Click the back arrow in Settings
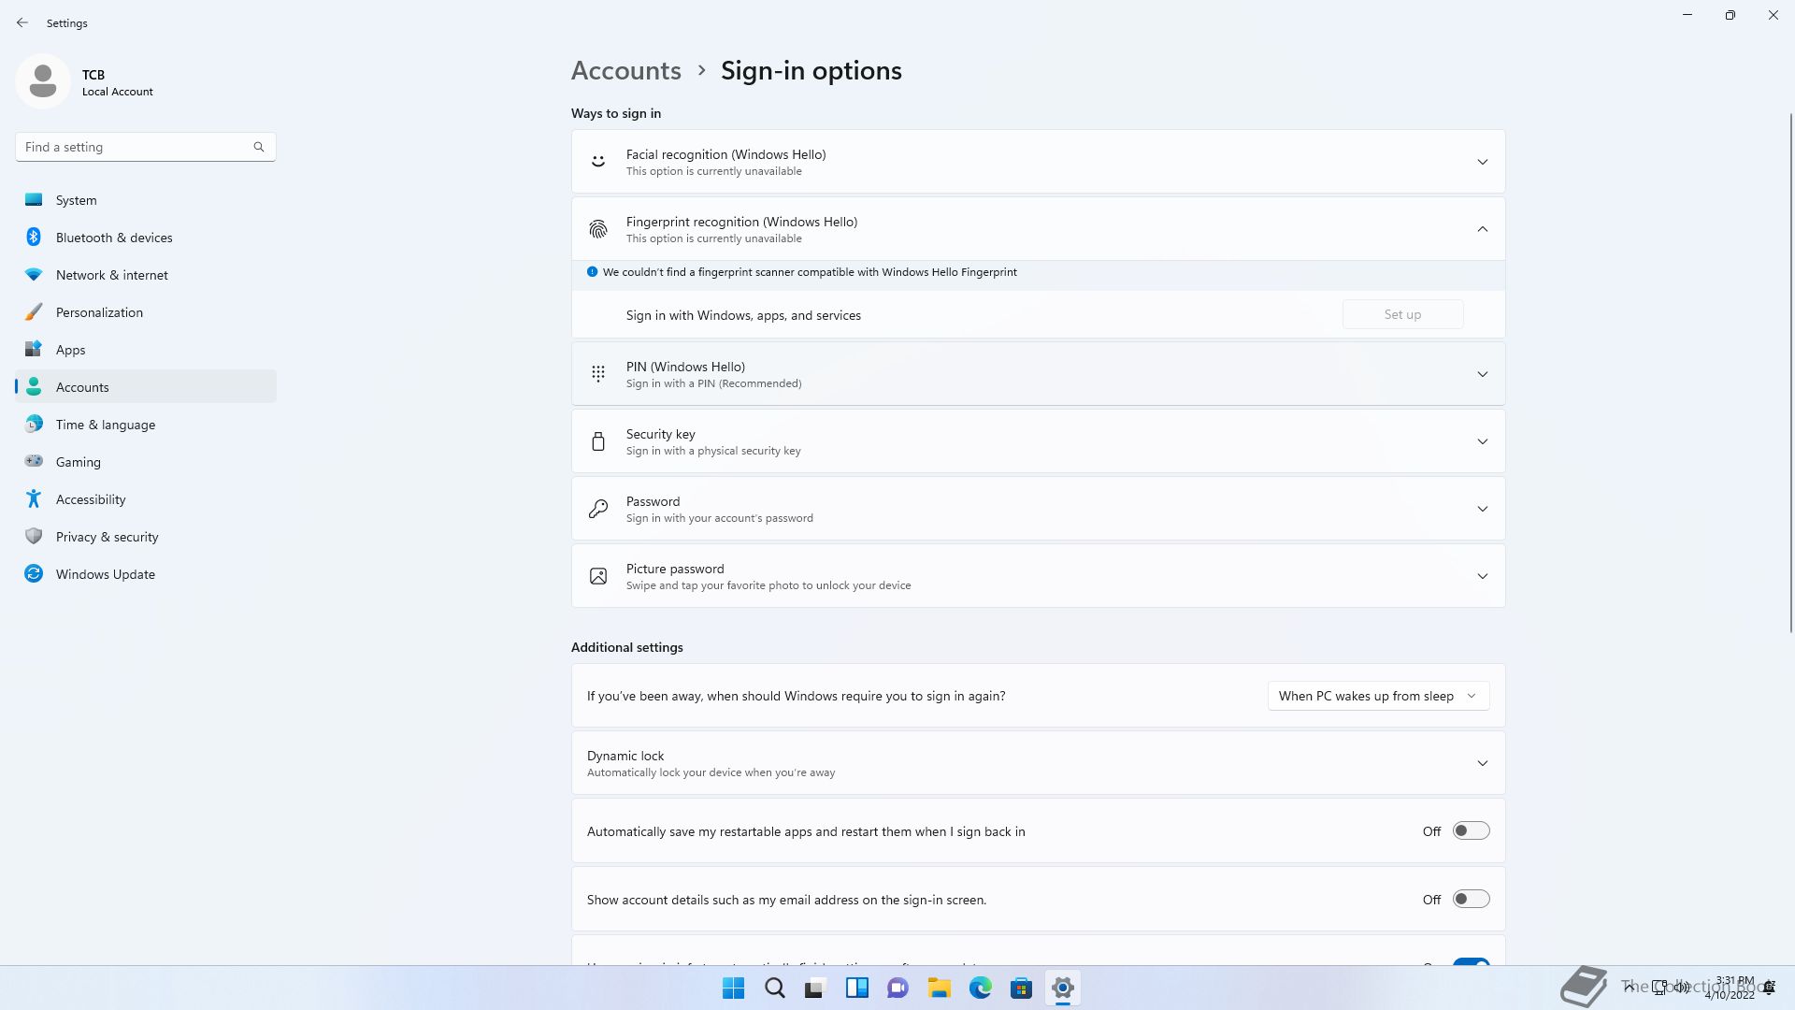Viewport: 1795px width, 1010px height. point(22,22)
